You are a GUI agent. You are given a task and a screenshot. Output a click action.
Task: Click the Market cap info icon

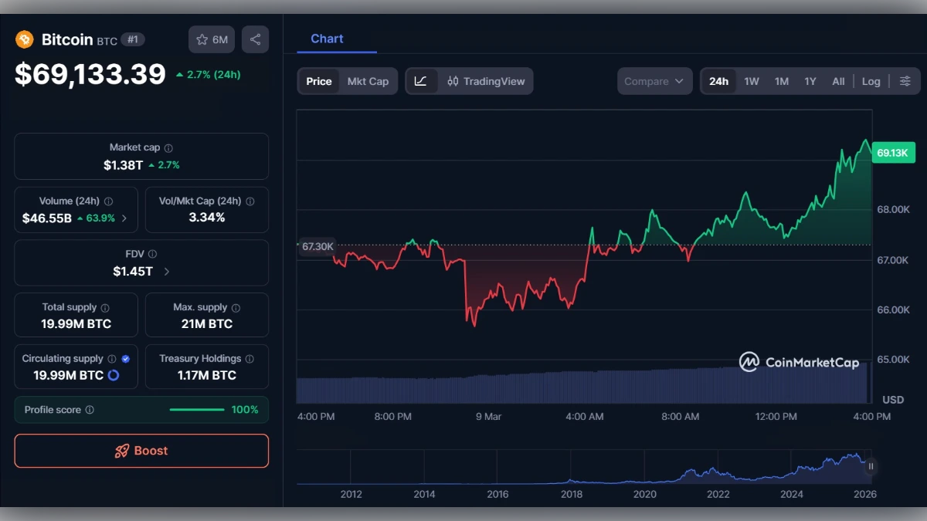point(167,147)
